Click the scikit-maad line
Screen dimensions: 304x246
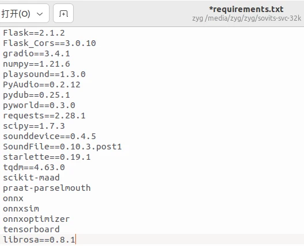pos(31,178)
